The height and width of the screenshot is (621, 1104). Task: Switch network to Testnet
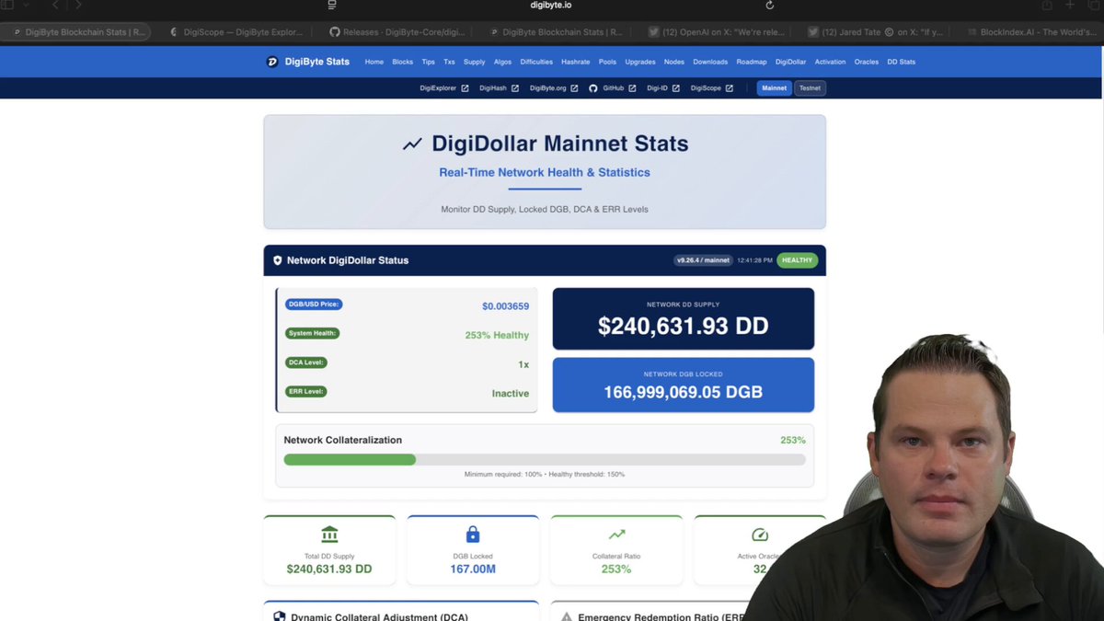point(811,88)
